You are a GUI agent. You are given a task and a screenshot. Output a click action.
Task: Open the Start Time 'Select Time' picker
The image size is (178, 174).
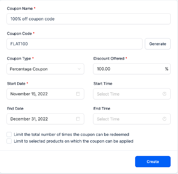(x=132, y=94)
